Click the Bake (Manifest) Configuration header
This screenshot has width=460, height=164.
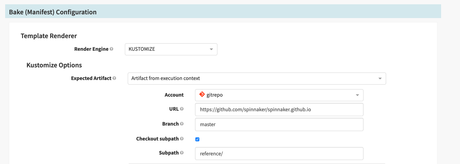(x=53, y=12)
